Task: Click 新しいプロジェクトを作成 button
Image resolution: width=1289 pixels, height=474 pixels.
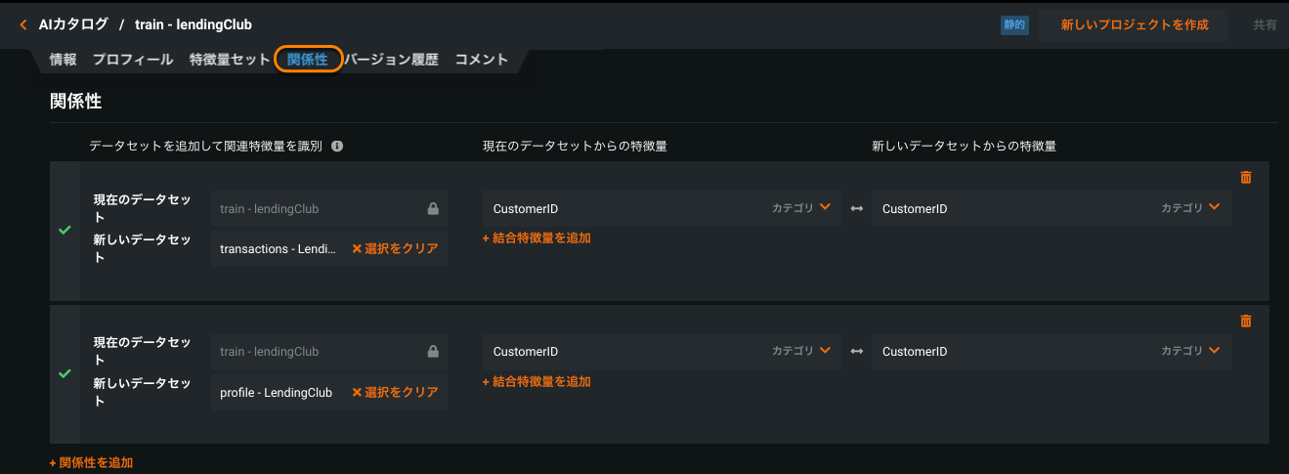Action: pos(1135,24)
